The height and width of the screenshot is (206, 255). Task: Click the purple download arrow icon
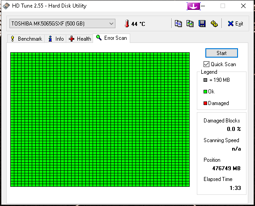194,6
